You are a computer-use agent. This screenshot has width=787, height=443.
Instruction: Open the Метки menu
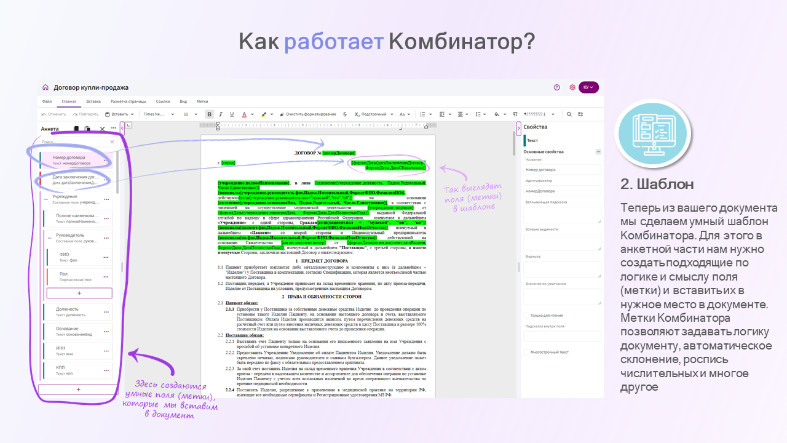pyautogui.click(x=204, y=102)
